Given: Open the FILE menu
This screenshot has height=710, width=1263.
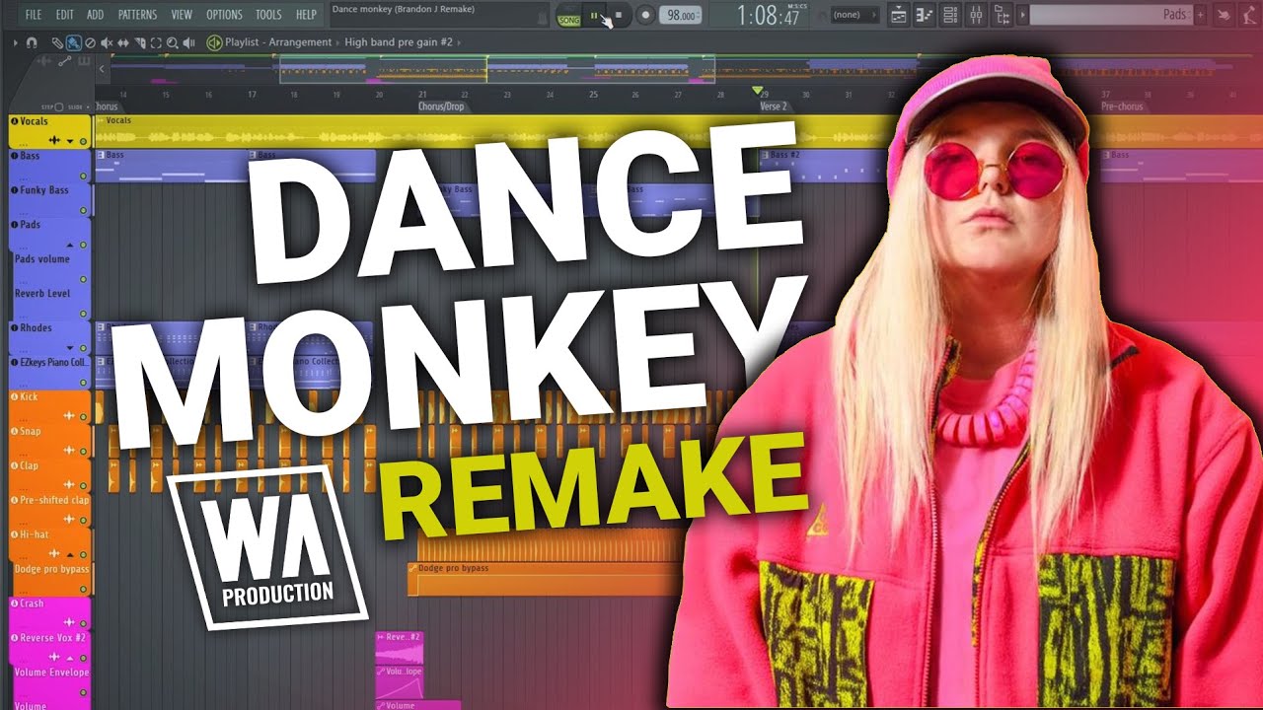Looking at the screenshot, I should pyautogui.click(x=34, y=15).
